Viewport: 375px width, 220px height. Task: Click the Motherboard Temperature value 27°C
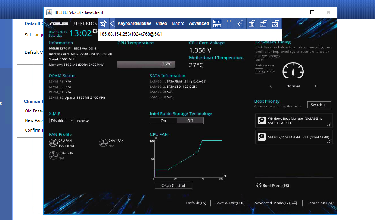pos(196,65)
